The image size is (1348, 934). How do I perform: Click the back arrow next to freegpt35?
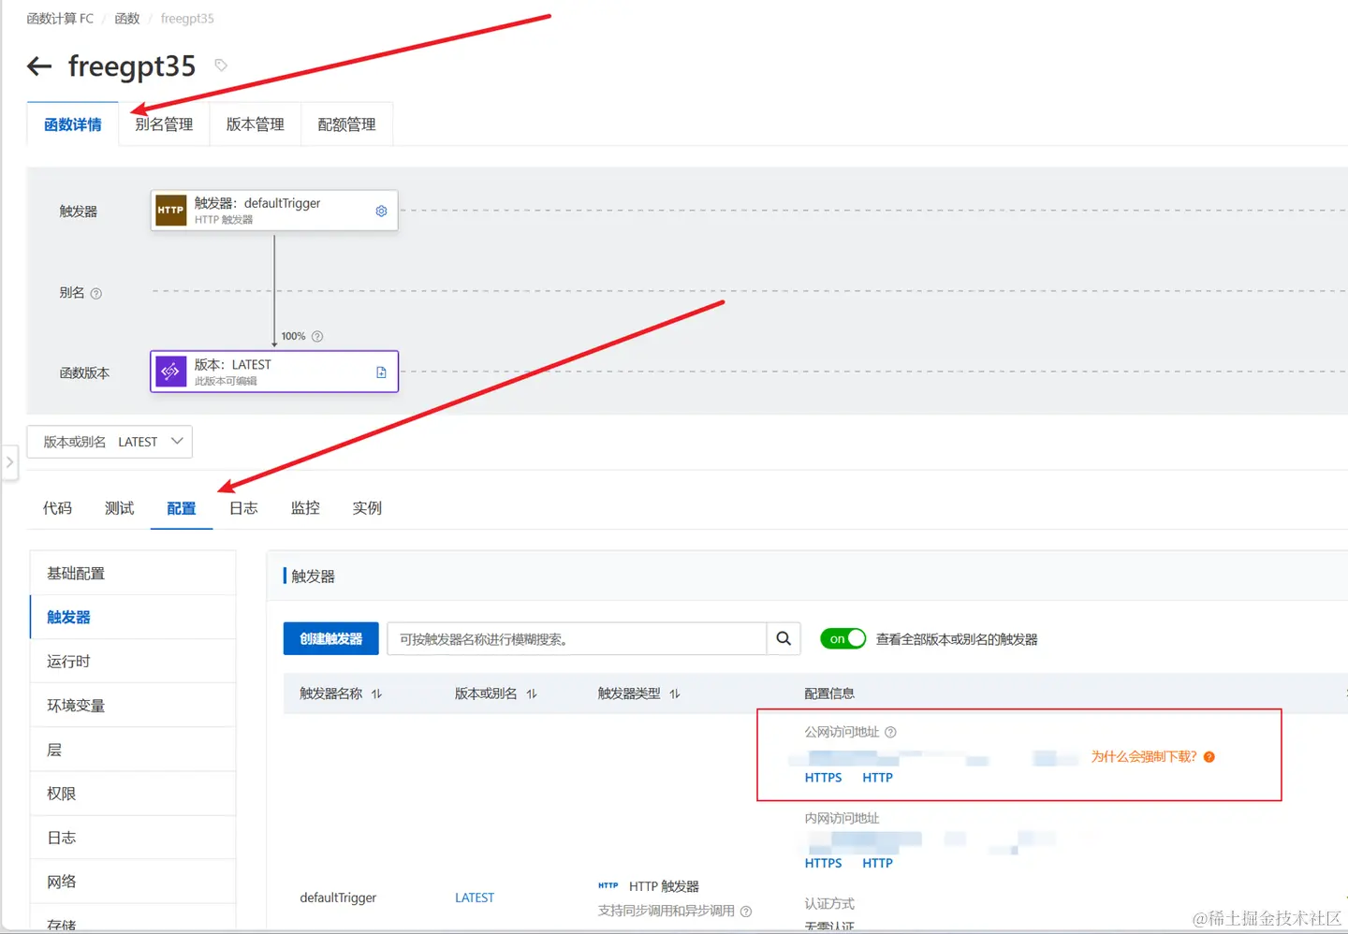[39, 66]
